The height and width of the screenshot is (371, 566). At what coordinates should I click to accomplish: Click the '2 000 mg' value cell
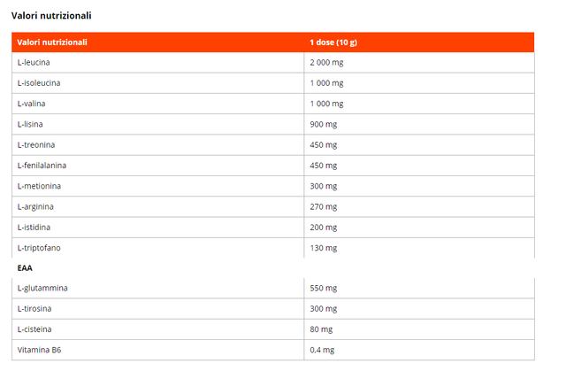(326, 62)
